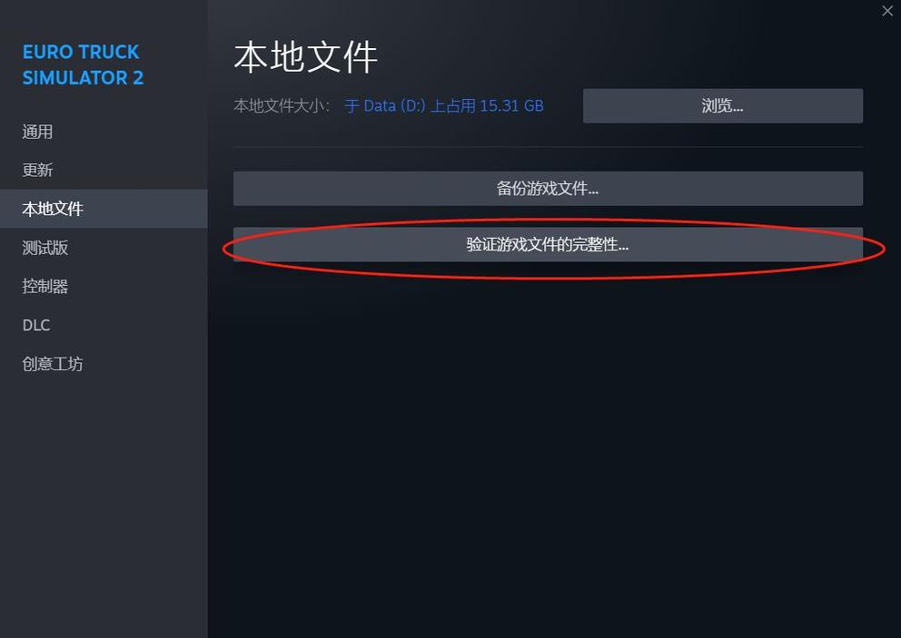The height and width of the screenshot is (638, 901).
Task: Click the Euro Truck Simulator 2 title
Action: pyautogui.click(x=83, y=65)
